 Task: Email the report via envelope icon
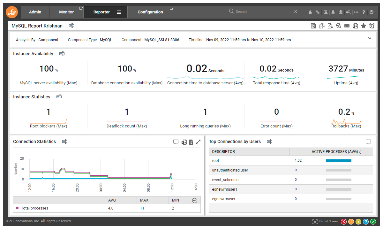pyautogui.click(x=347, y=26)
